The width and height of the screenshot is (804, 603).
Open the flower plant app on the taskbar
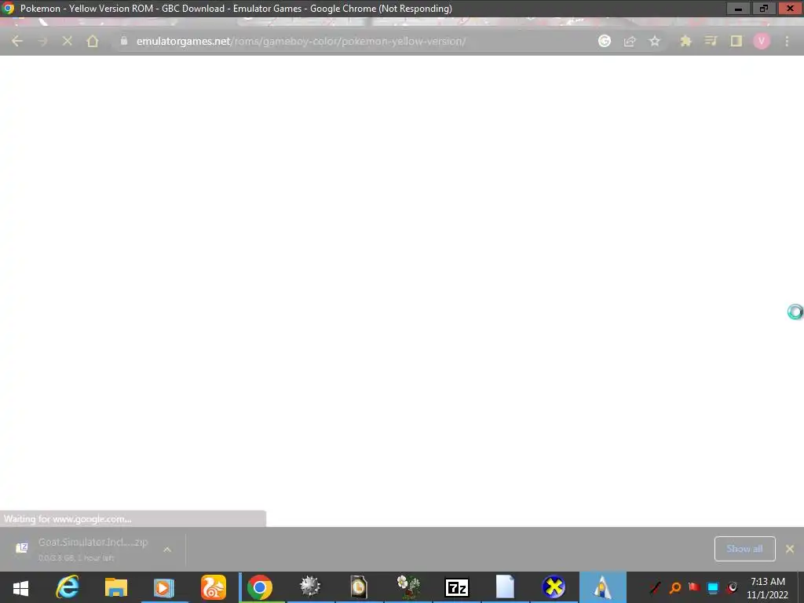pos(408,587)
